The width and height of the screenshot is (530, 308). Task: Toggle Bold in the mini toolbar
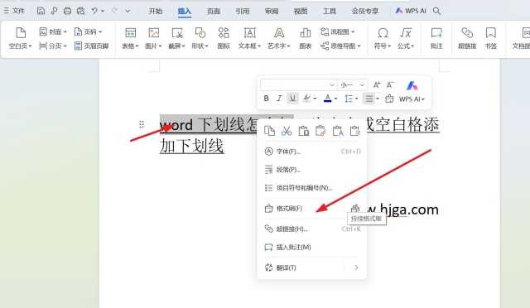tap(267, 99)
